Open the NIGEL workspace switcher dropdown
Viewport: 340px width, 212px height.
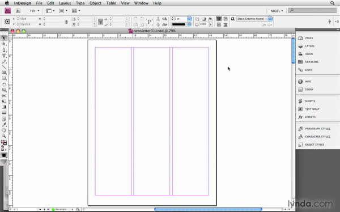coord(277,11)
